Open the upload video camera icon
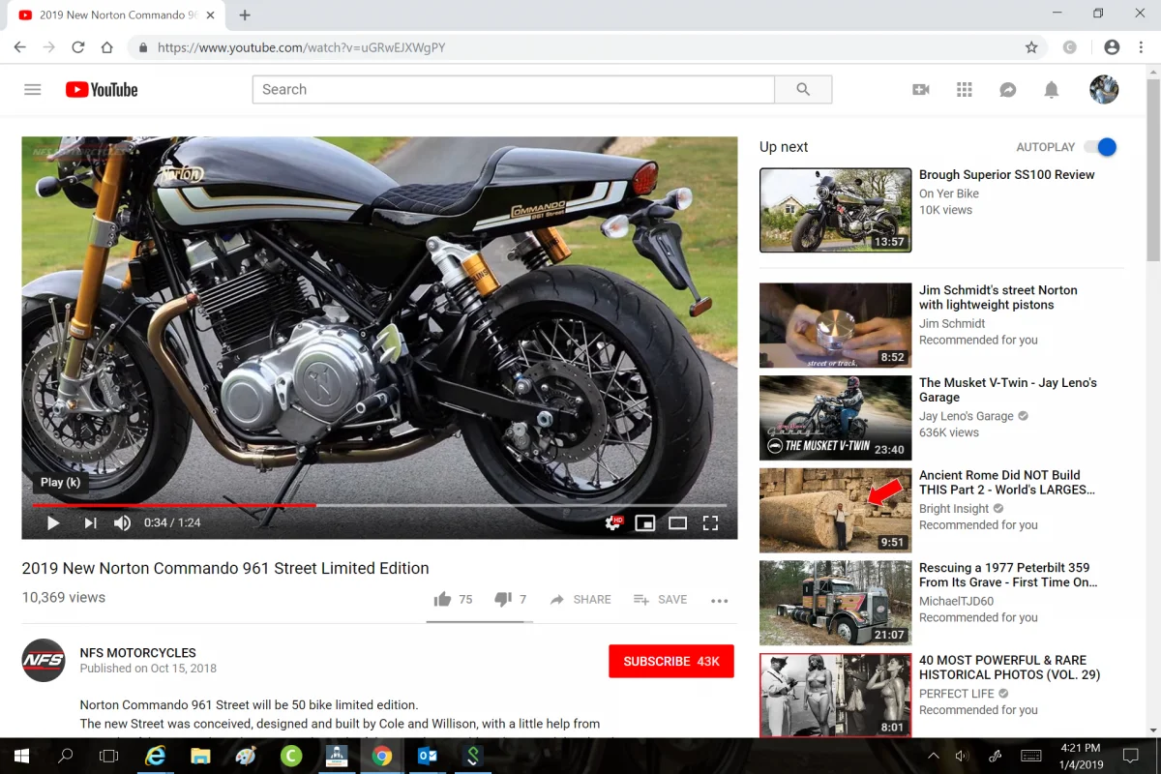 pos(920,90)
